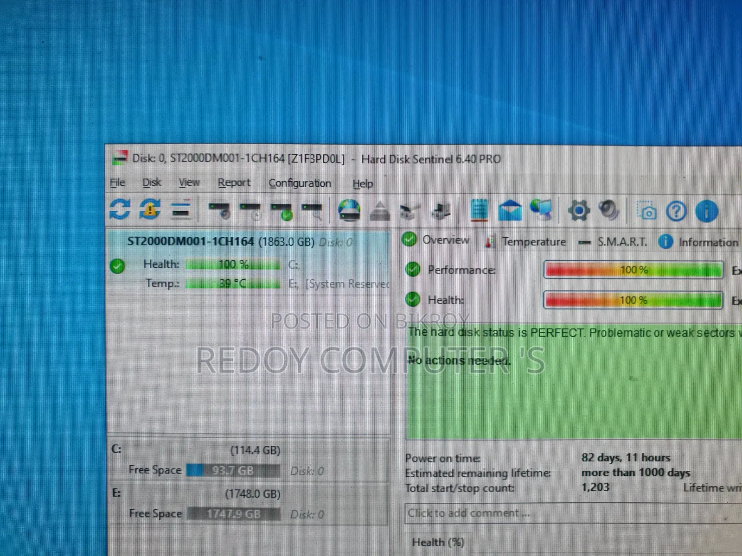
Task: Click the send e-mail envelope icon
Action: click(510, 211)
